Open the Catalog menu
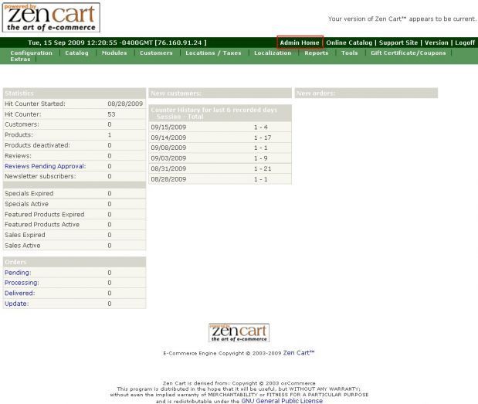478x404 pixels. [76, 53]
